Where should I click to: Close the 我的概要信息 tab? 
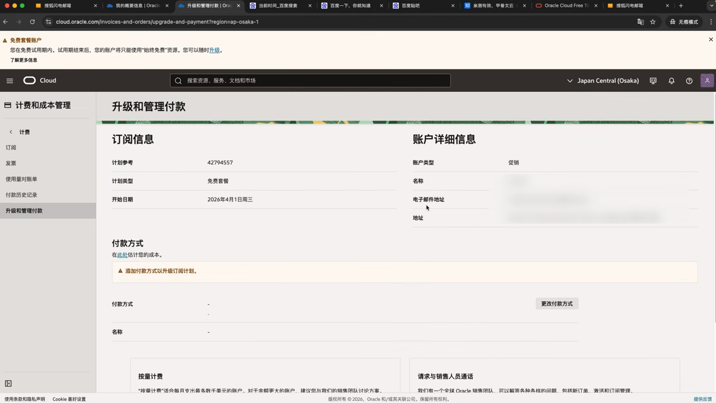point(167,6)
